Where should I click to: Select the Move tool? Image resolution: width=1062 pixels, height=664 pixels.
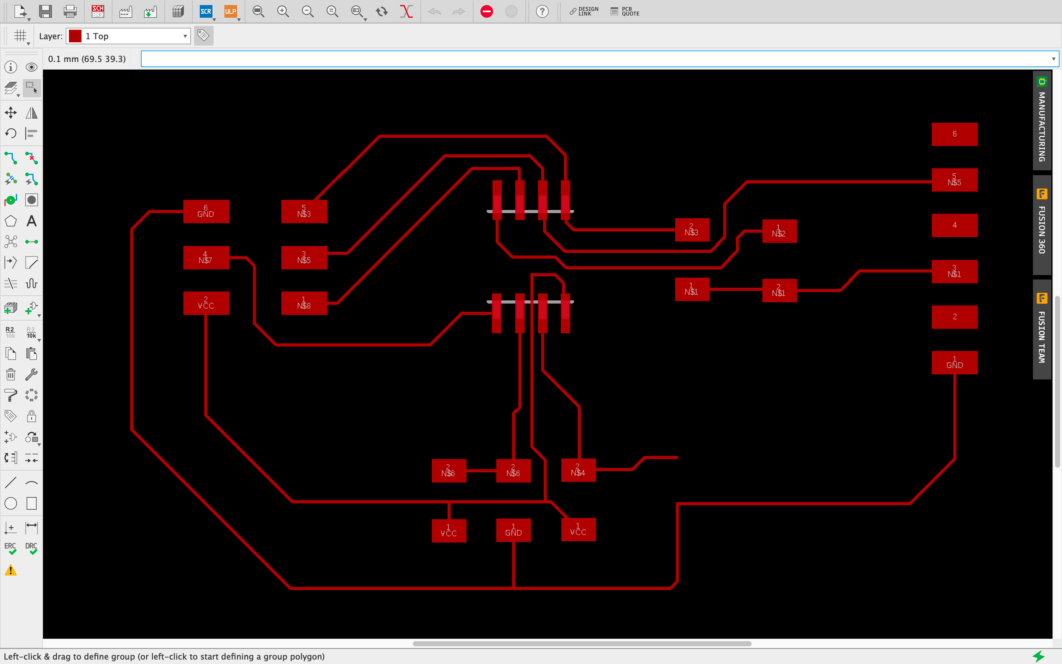click(11, 113)
